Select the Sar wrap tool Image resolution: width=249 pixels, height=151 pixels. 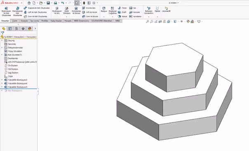pos(133,8)
